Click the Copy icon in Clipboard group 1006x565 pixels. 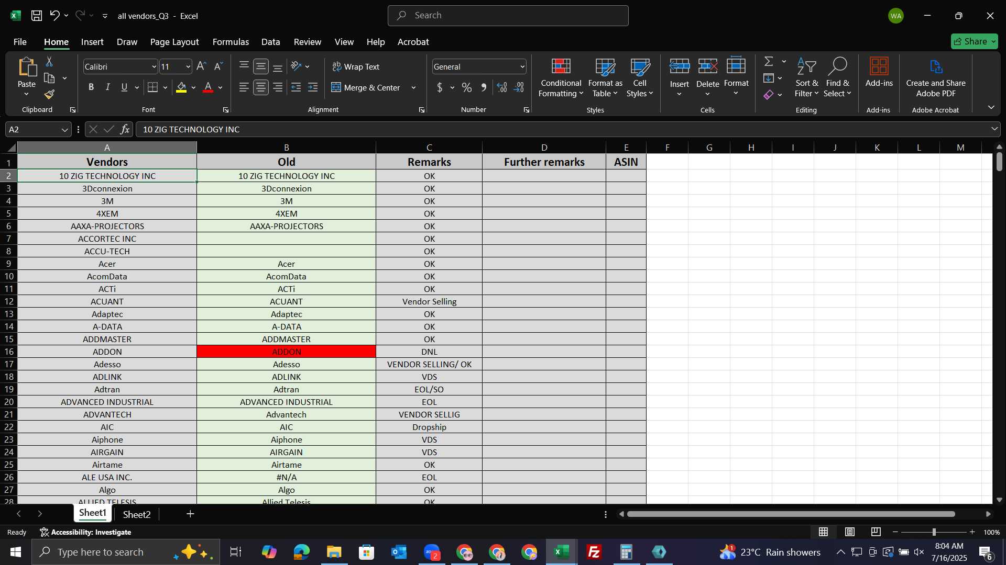point(49,78)
